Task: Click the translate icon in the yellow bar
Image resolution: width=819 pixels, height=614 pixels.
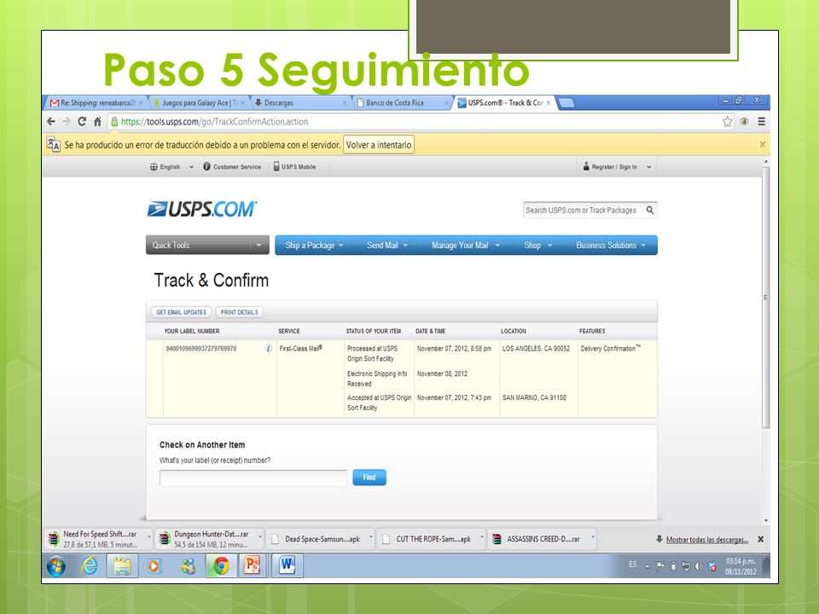Action: [x=53, y=144]
